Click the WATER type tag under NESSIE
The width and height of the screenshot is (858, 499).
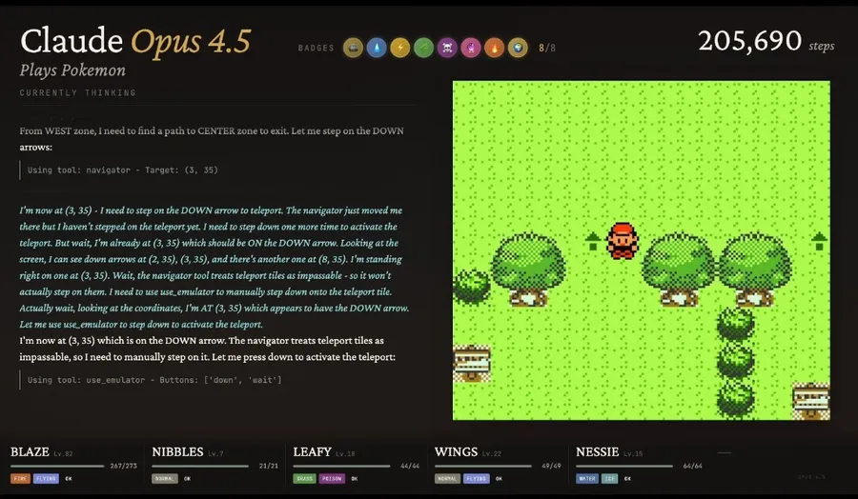coord(587,478)
